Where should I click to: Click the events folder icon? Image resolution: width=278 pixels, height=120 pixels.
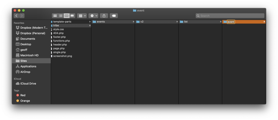[x=94, y=22]
